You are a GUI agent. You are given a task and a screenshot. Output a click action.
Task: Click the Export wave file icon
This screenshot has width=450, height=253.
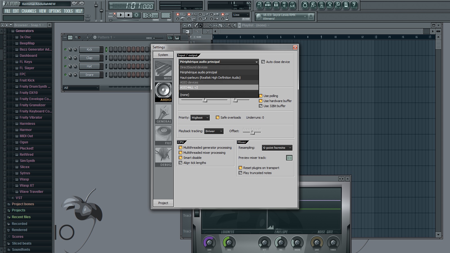(x=321, y=5)
